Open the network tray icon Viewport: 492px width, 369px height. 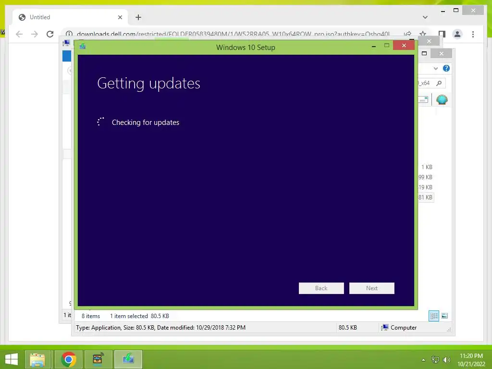(435, 360)
